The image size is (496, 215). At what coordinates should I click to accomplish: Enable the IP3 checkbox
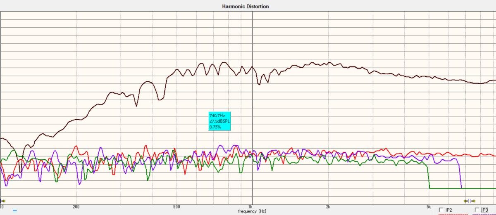pyautogui.click(x=477, y=210)
